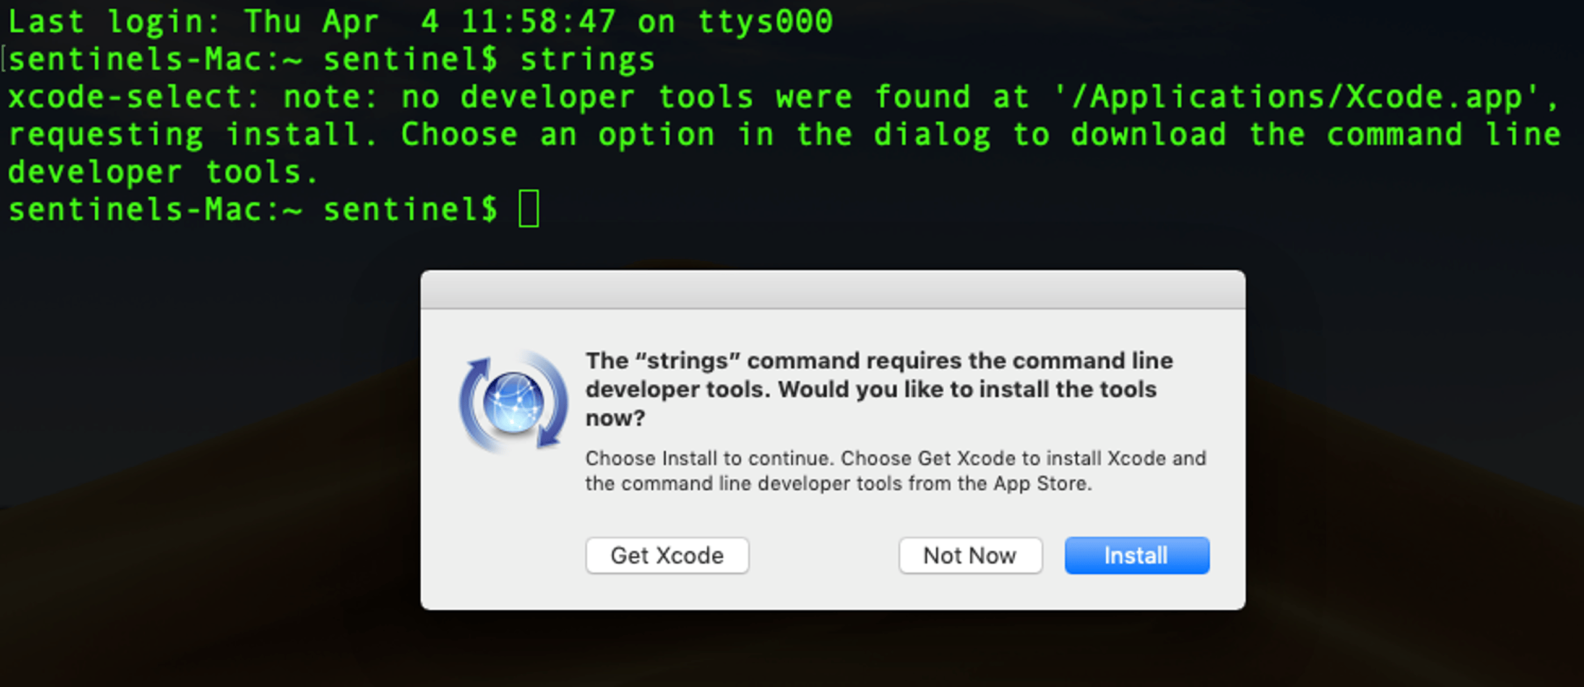Click the 'Choose Install to continue' description text
The height and width of the screenshot is (687, 1584).
coord(895,470)
